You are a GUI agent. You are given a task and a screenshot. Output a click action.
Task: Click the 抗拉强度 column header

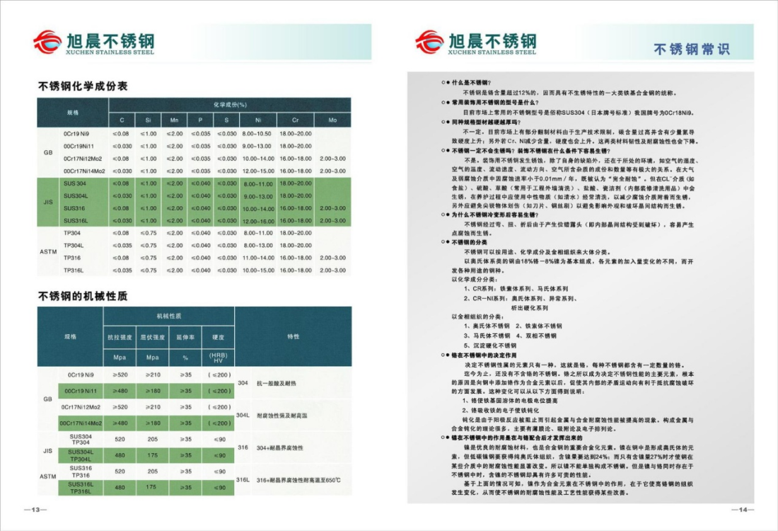(120, 336)
